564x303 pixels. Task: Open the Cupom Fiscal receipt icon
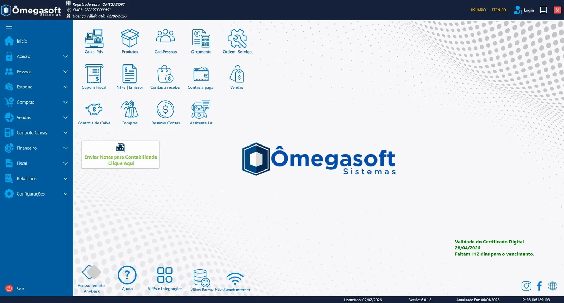tap(94, 74)
